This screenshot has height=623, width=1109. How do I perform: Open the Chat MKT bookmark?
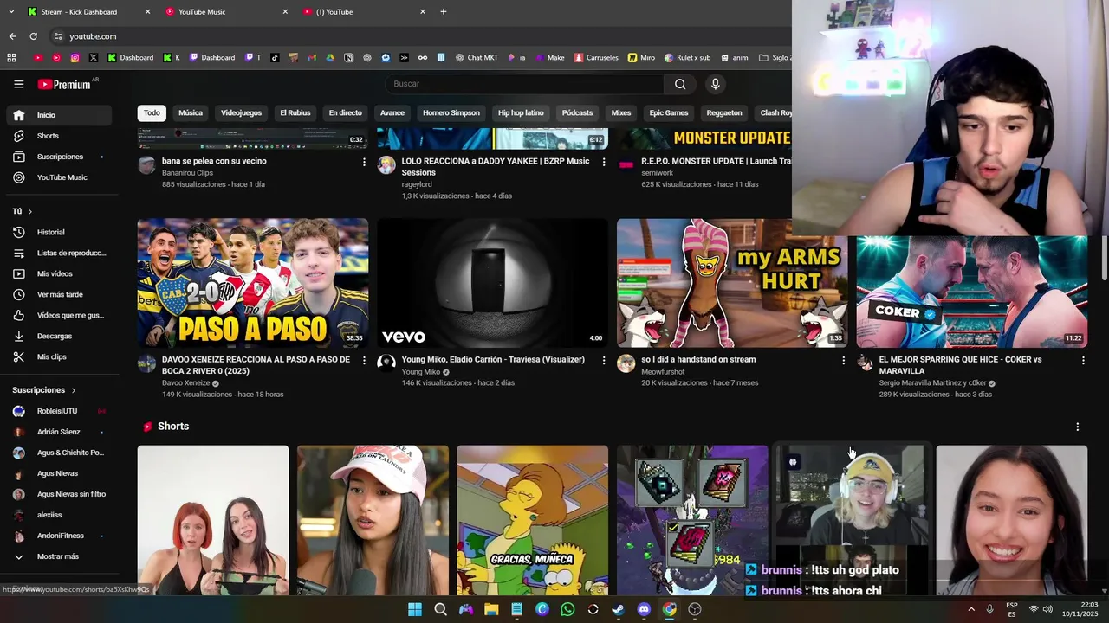tap(477, 58)
